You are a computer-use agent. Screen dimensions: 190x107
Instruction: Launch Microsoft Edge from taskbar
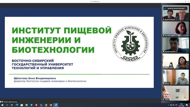17,105
